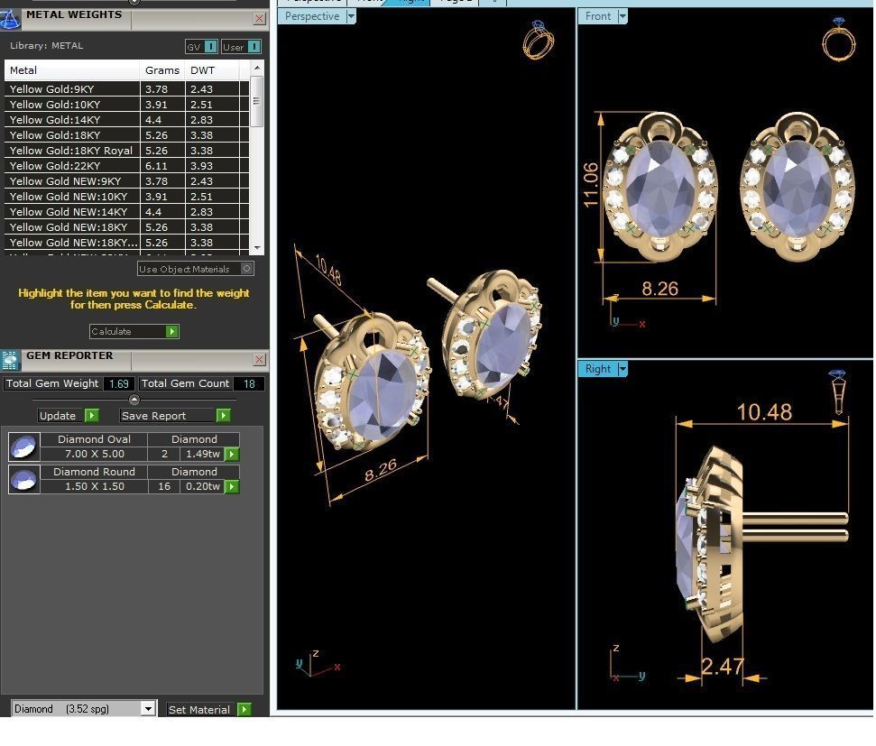This screenshot has width=876, height=746.
Task: Click the metal list scrollbar thumb
Action: [x=257, y=101]
